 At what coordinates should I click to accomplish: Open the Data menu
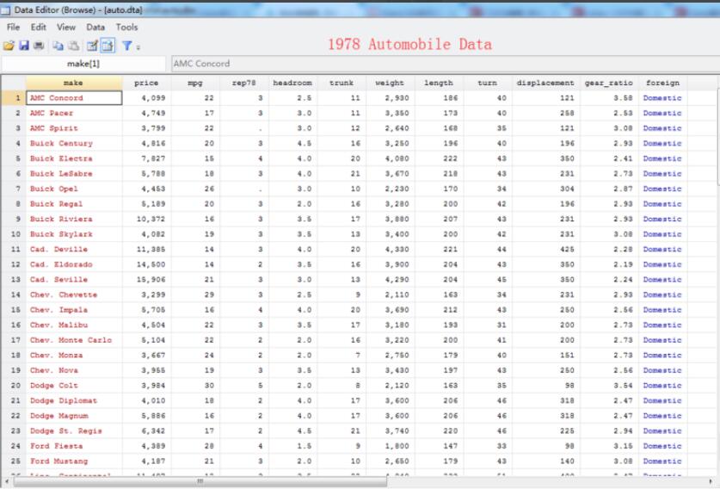point(95,28)
